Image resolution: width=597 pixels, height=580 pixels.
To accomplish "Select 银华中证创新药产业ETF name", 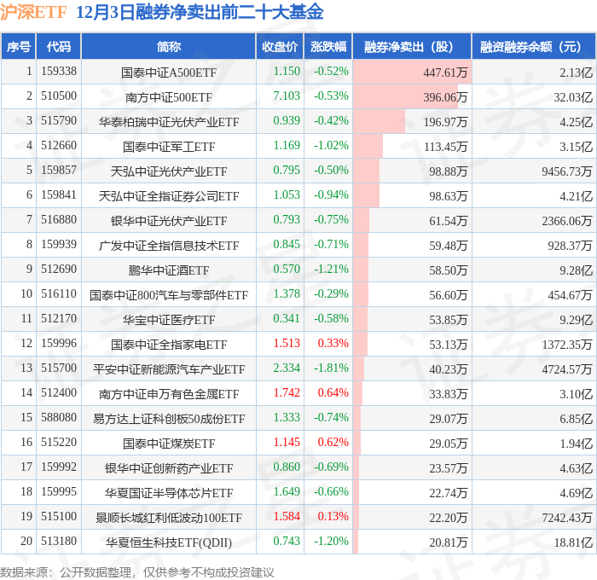I will pos(169,468).
